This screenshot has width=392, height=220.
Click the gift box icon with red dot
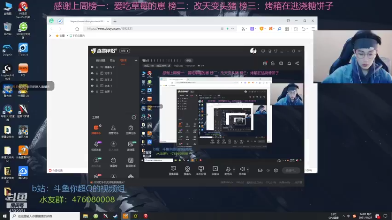click(265, 63)
